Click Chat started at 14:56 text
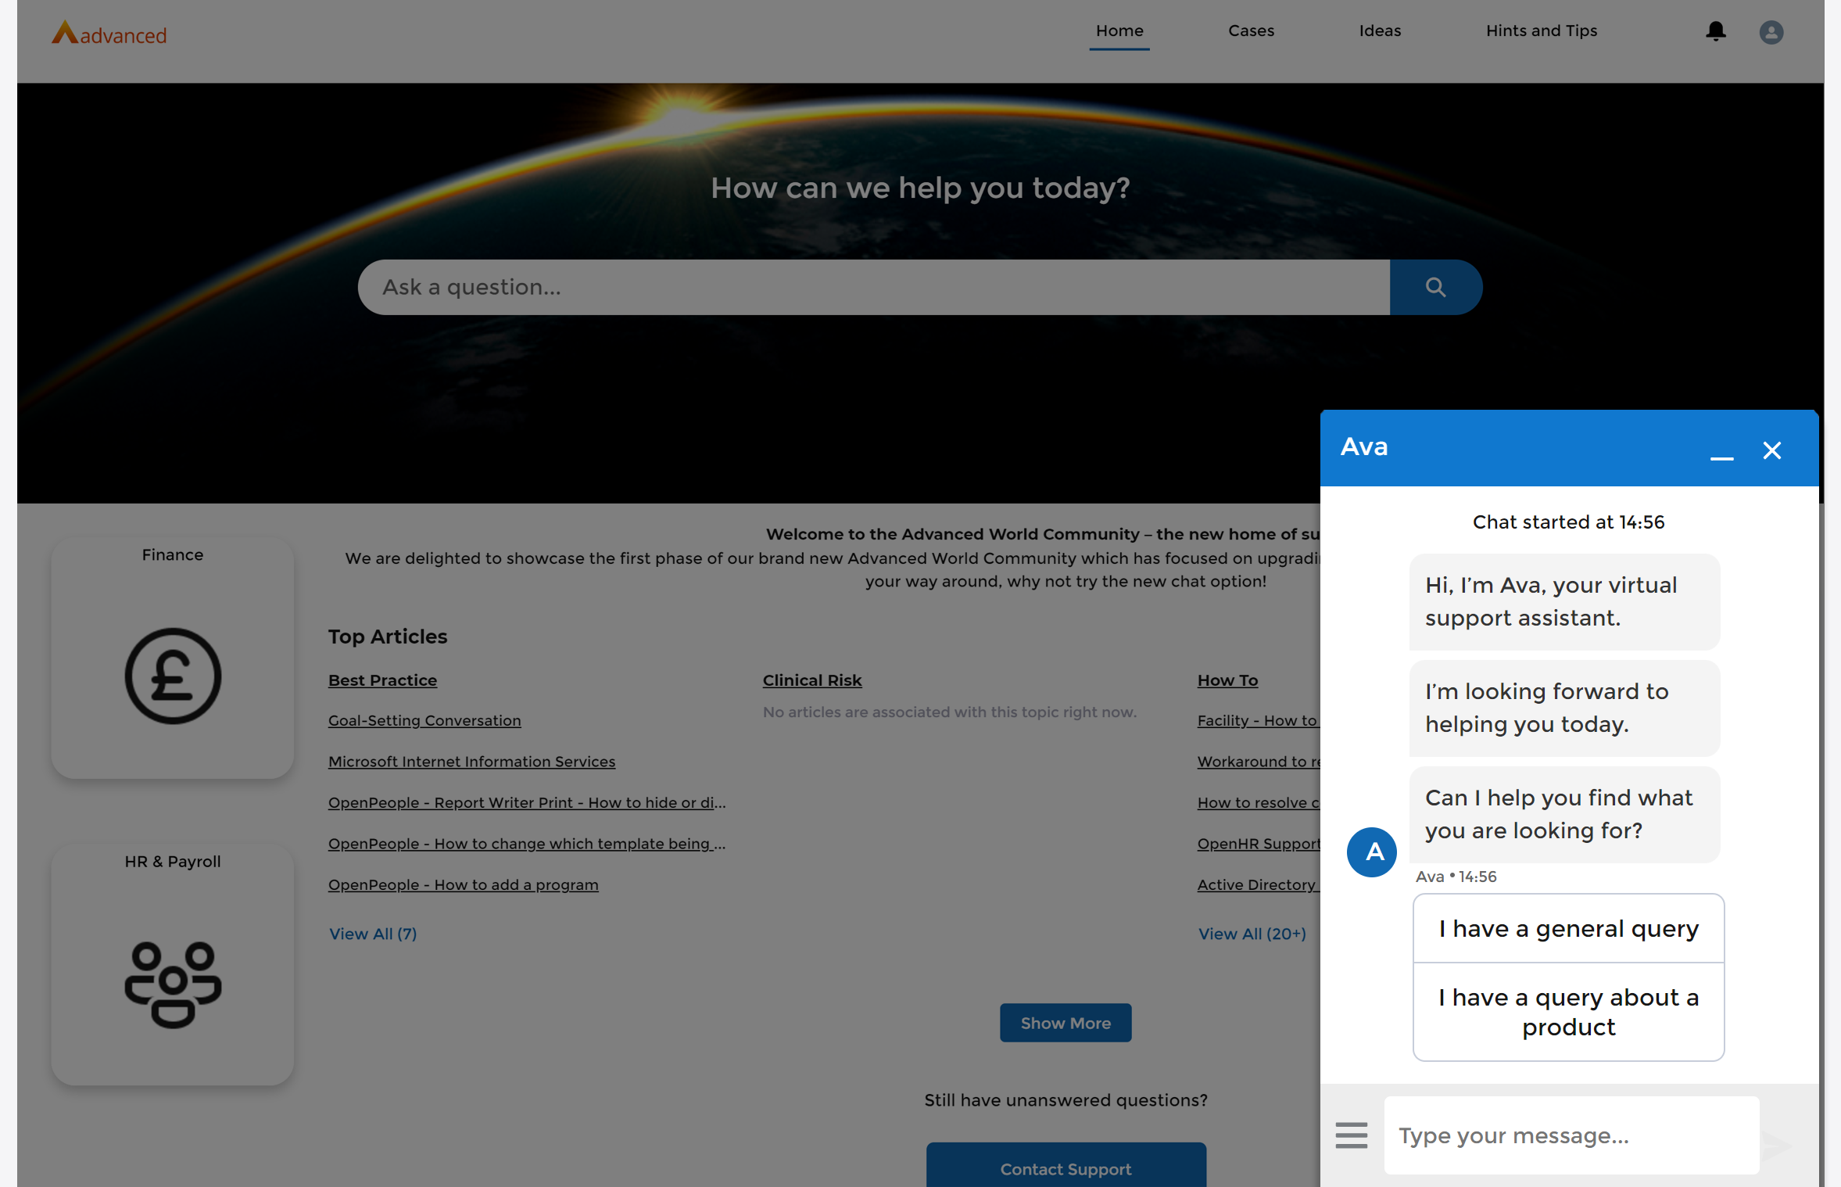Viewport: 1841px width, 1187px height. pos(1568,522)
